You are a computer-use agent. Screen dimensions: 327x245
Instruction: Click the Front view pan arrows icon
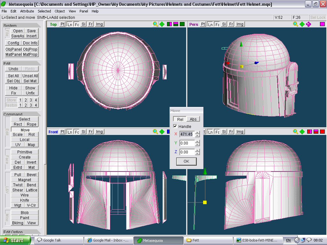[162, 132]
